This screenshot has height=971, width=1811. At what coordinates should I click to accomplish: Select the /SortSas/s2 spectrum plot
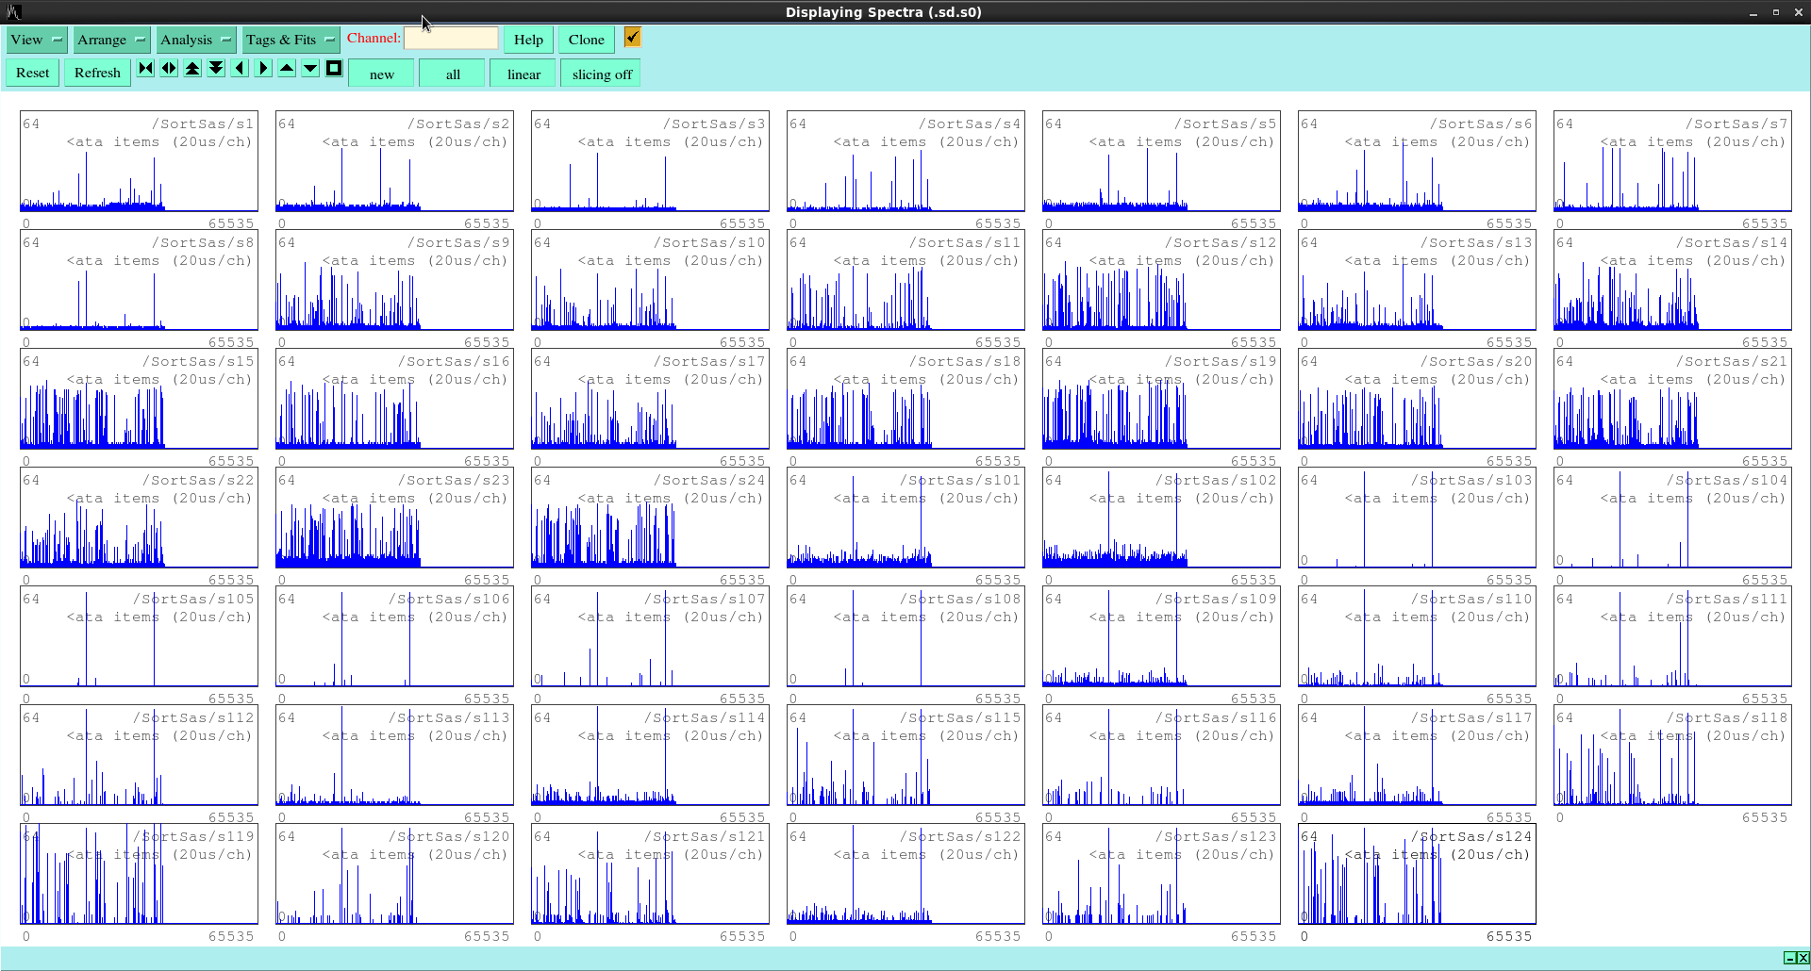394,161
